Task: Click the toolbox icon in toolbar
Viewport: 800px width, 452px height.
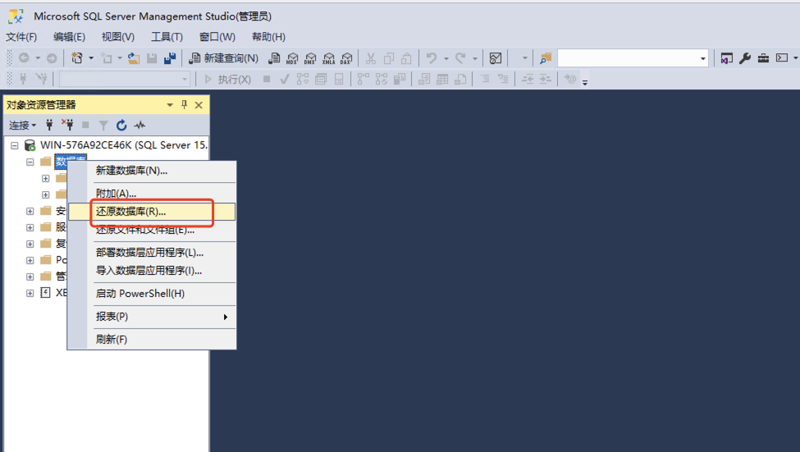Action: click(763, 58)
